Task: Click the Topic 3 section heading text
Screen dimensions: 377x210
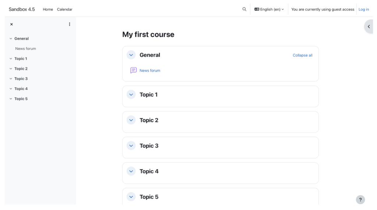Action: (149, 146)
